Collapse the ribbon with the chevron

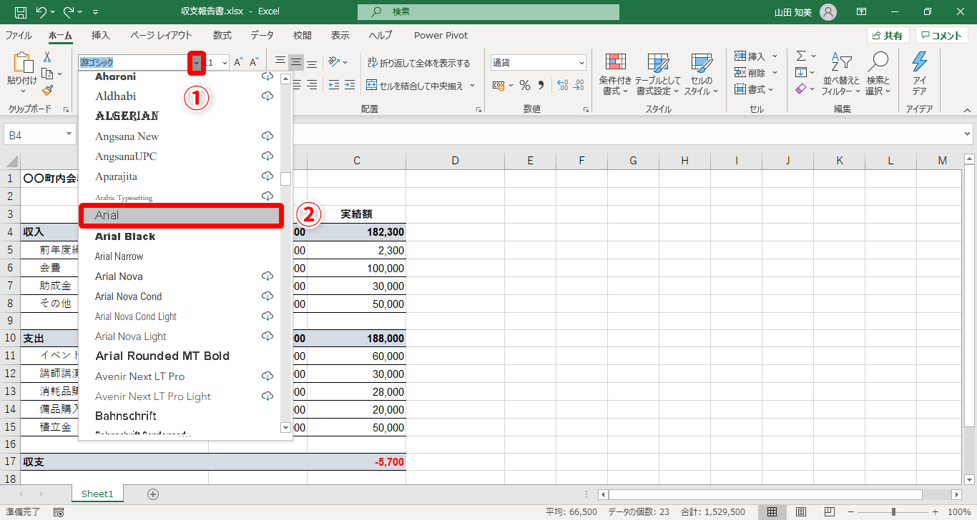[x=966, y=110]
